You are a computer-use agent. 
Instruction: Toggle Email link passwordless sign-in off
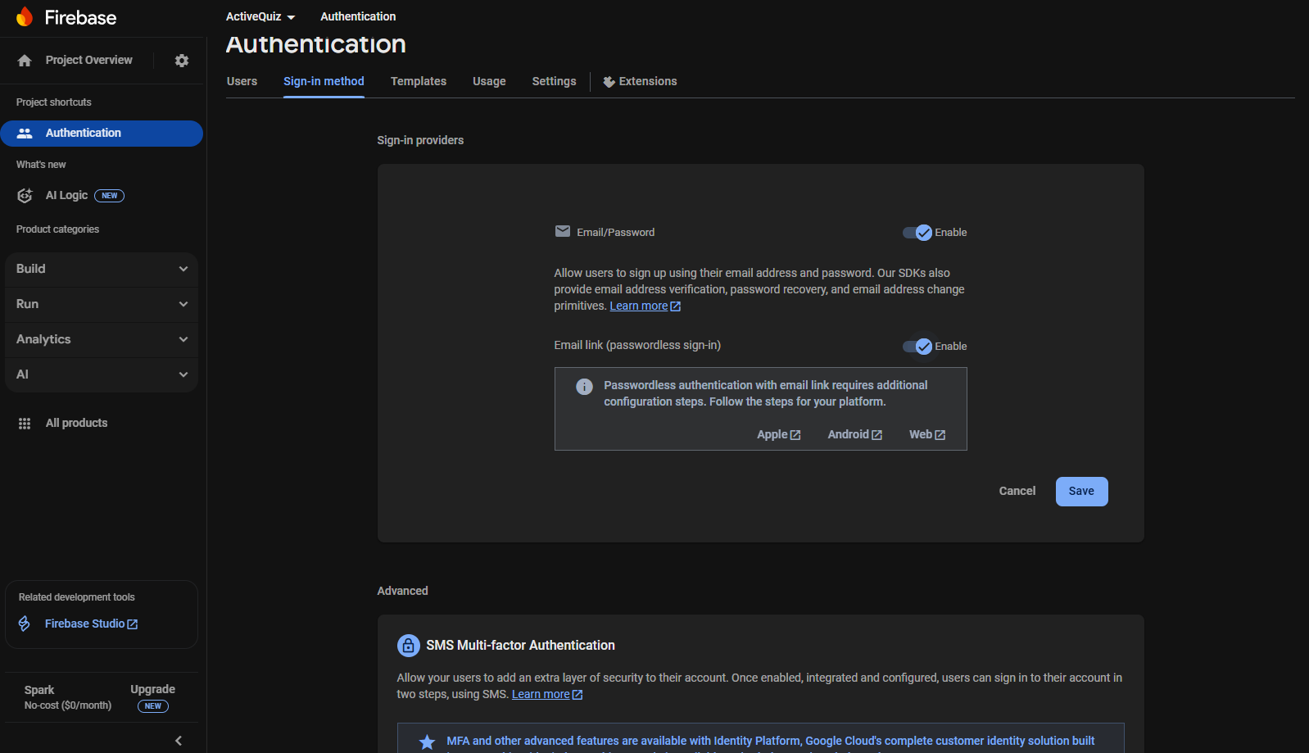[x=917, y=347]
